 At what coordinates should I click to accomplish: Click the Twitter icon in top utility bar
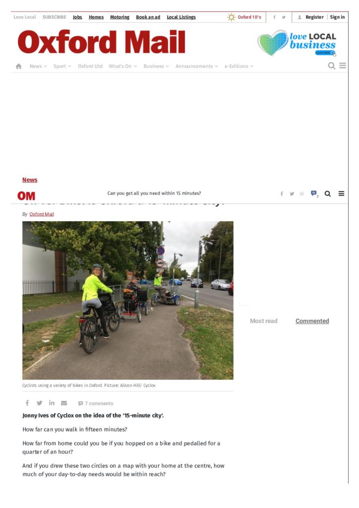[x=284, y=17]
